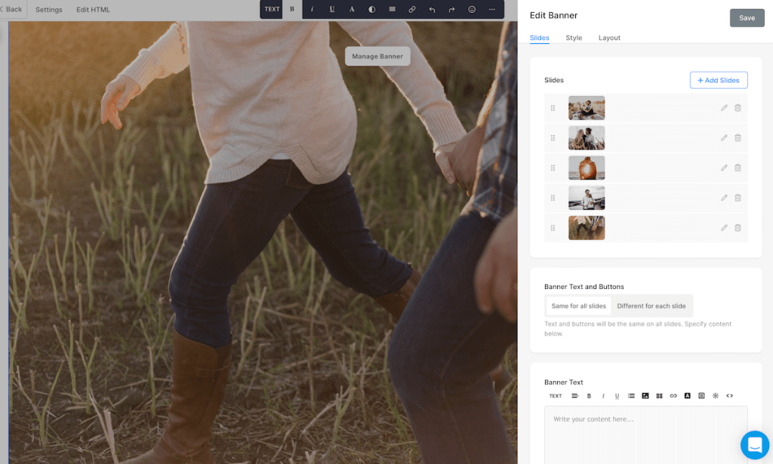The width and height of the screenshot is (773, 464).
Task: Click the drag handle of the first slide
Action: click(x=553, y=108)
